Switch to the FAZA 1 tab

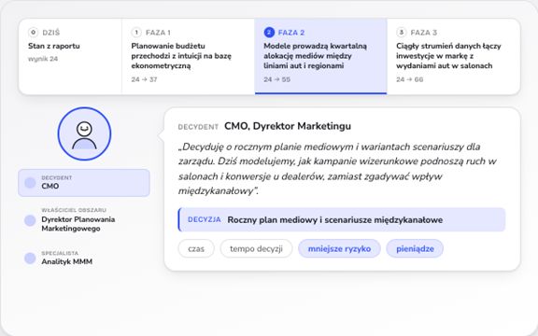tap(188, 56)
